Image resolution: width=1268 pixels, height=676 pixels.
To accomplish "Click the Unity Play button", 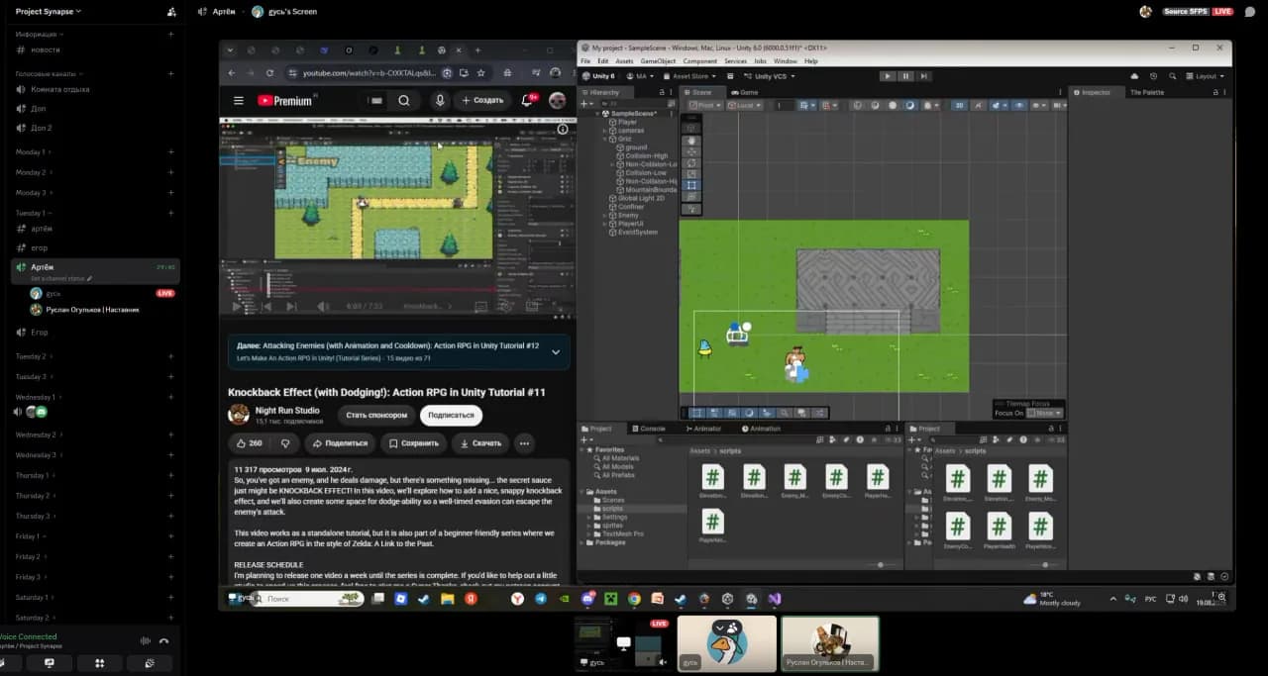I will tap(888, 76).
